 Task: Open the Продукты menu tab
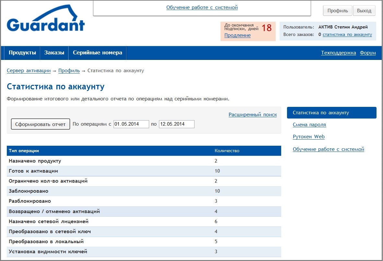tap(22, 53)
